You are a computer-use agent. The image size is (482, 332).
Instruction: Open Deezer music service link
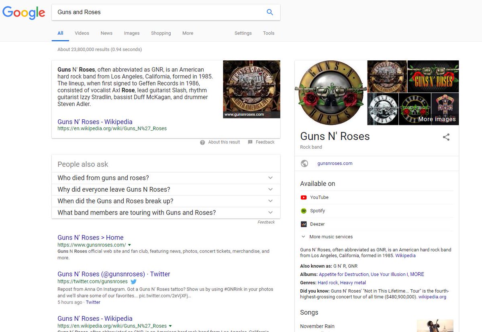[317, 224]
